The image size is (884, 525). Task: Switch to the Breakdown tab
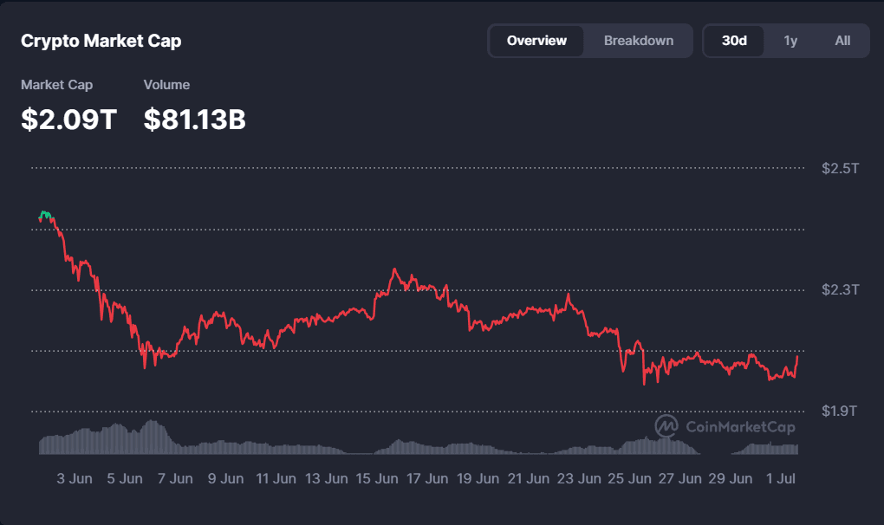coord(638,41)
